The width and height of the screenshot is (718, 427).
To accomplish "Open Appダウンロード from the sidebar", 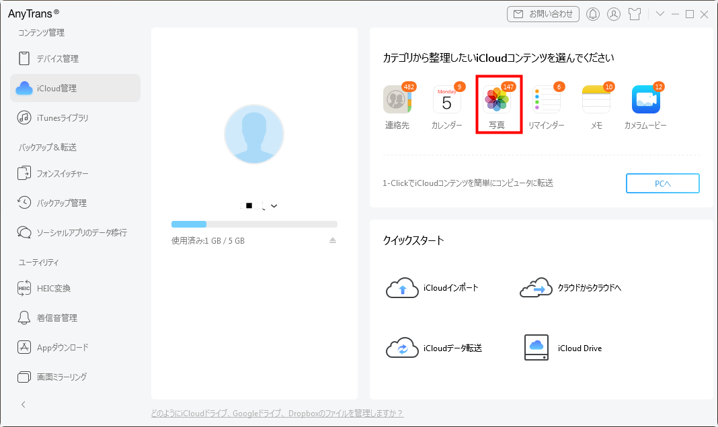I will [75, 348].
